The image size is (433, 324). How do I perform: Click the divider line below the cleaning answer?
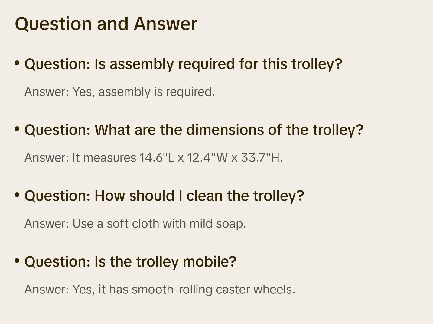pos(217,241)
